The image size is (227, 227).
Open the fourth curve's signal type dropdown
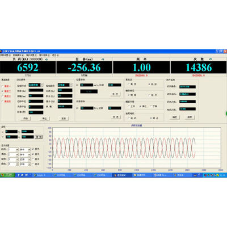pyautogui.click(x=29, y=165)
